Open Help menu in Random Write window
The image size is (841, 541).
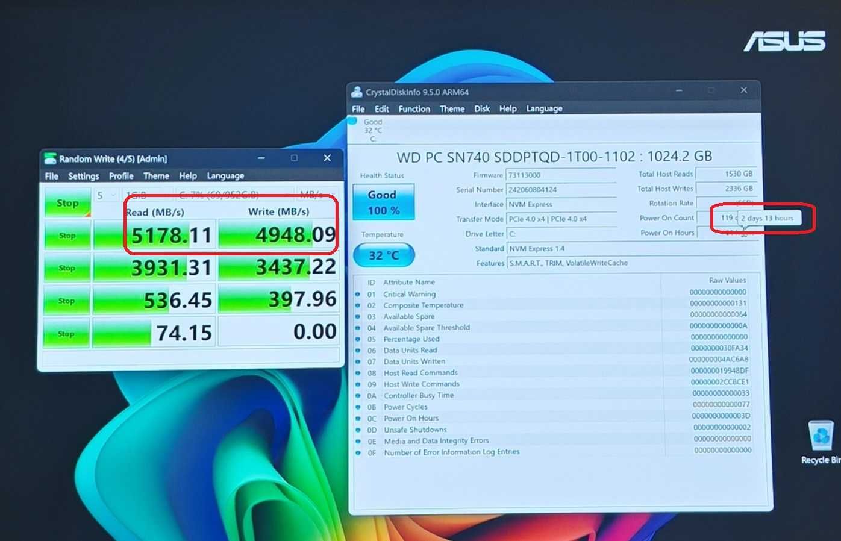188,176
